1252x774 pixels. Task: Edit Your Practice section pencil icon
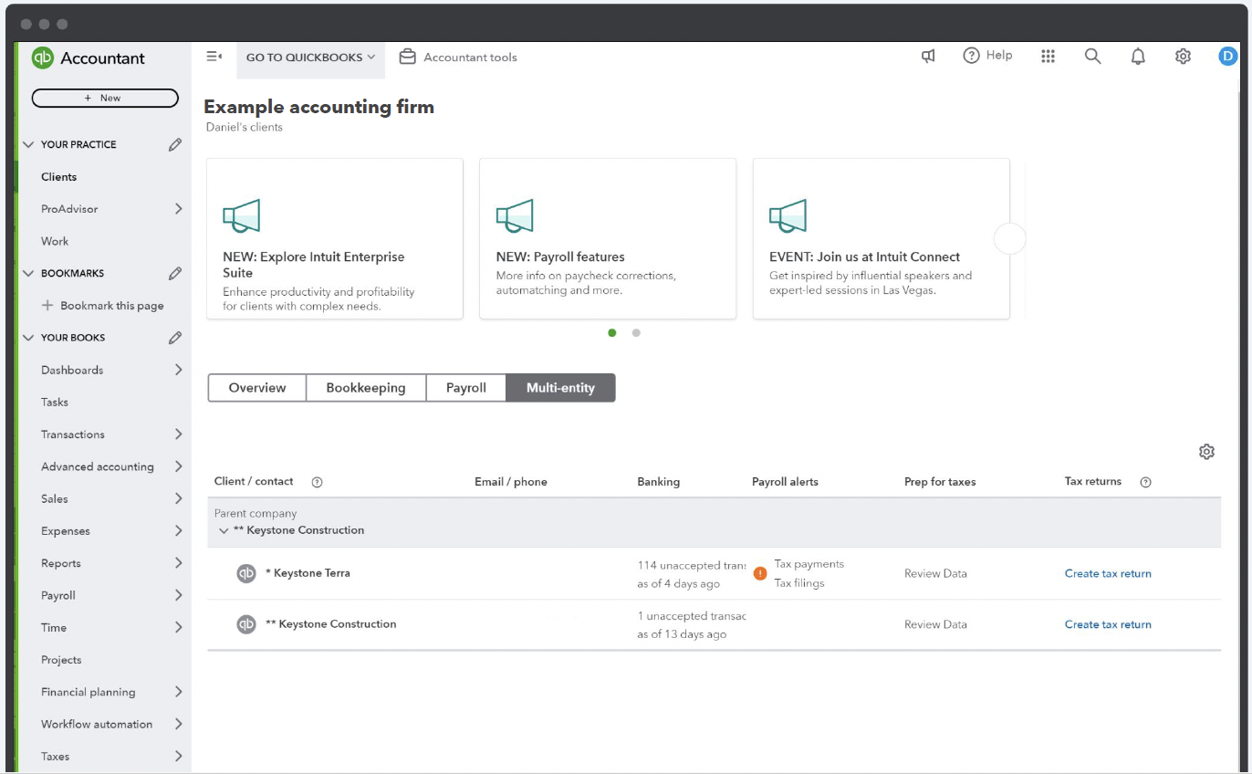[175, 144]
